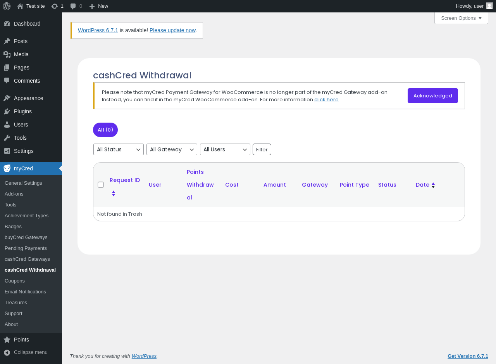Open the All Users dropdown

point(225,149)
